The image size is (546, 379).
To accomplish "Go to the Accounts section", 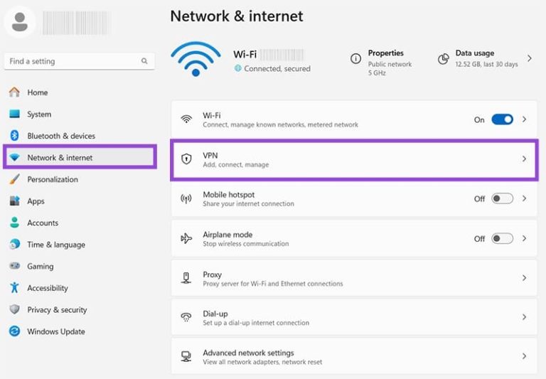I will point(43,223).
